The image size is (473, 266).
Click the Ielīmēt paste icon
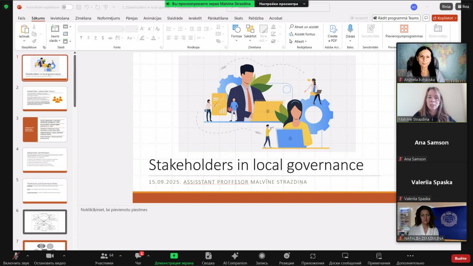[x=24, y=29]
